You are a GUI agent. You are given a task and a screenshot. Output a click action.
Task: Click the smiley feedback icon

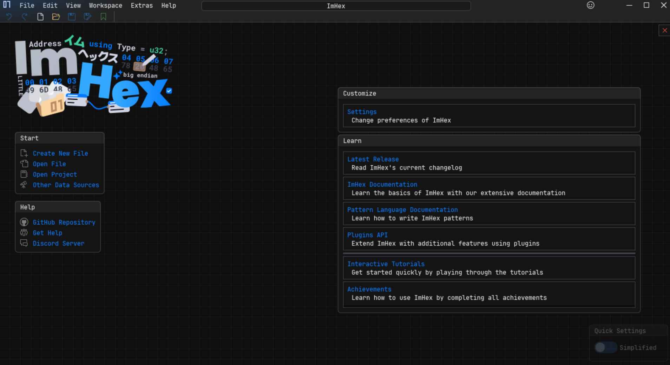click(x=591, y=5)
